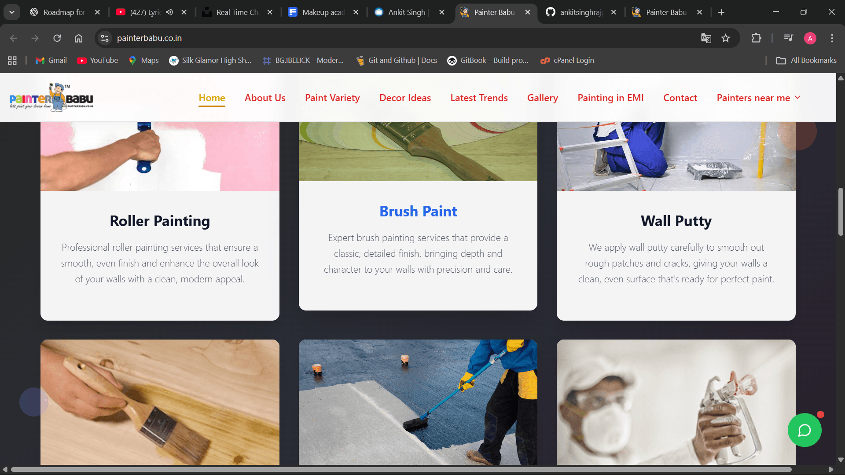
Task: Click the Painter Babu logo
Action: pos(51,97)
